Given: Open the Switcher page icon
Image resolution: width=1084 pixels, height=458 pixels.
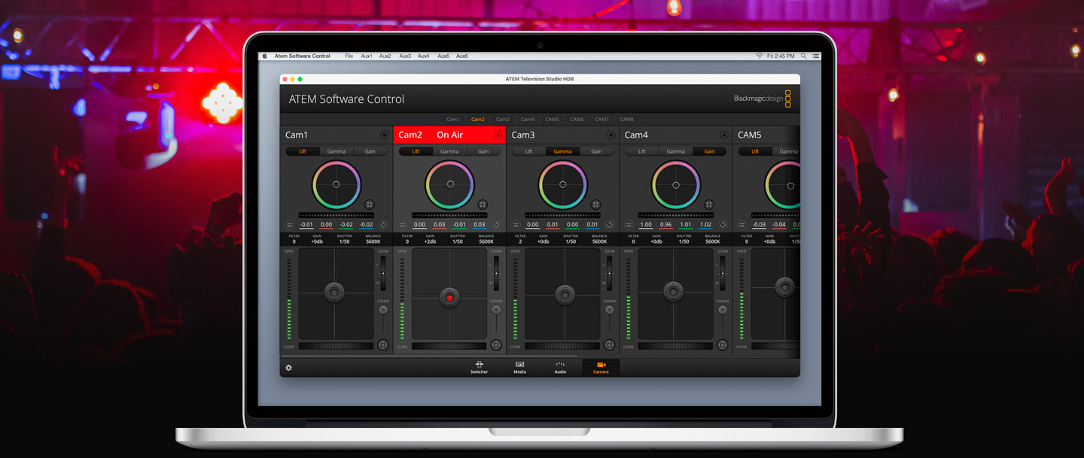Looking at the screenshot, I should (479, 367).
